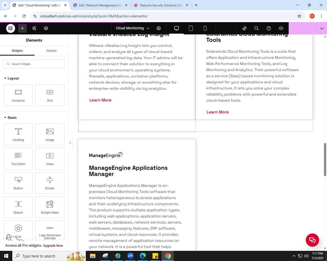Select the Heading widget

pos(18,134)
